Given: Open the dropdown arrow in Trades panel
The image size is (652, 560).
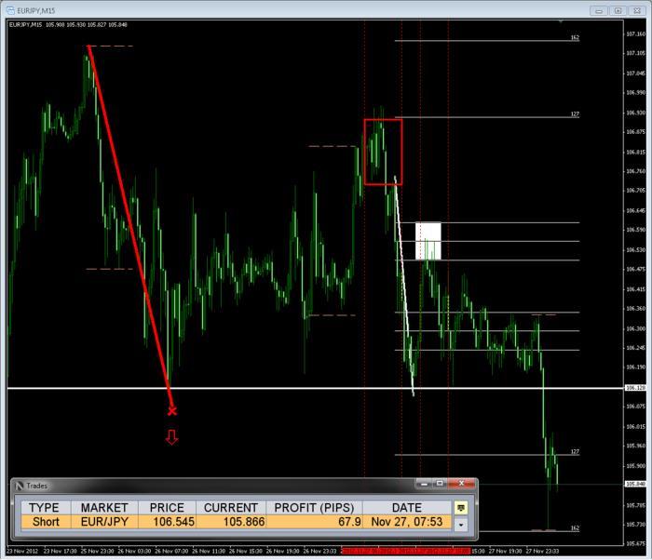Looking at the screenshot, I should pyautogui.click(x=461, y=525).
